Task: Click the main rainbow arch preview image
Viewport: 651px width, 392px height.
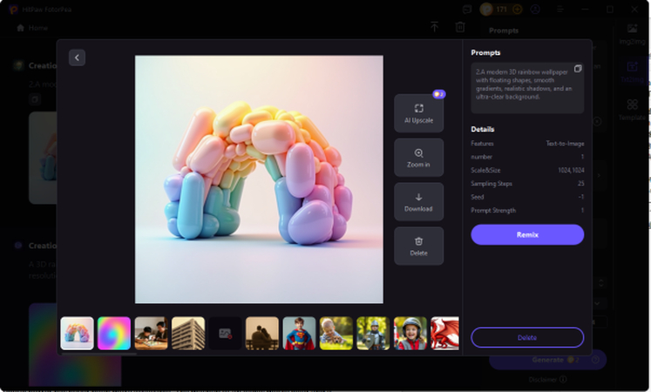Action: (x=259, y=179)
